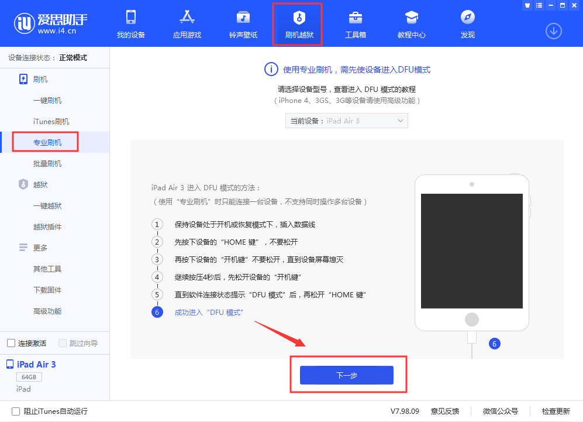This screenshot has width=583, height=422.
Task: Open the 工具箱 toolbox
Action: pyautogui.click(x=355, y=23)
